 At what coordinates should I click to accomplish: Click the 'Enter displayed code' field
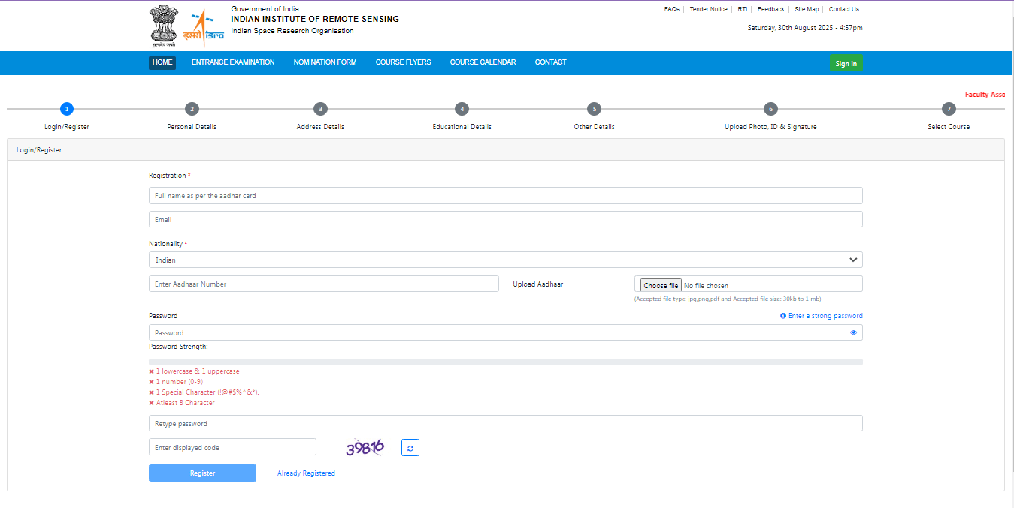232,446
